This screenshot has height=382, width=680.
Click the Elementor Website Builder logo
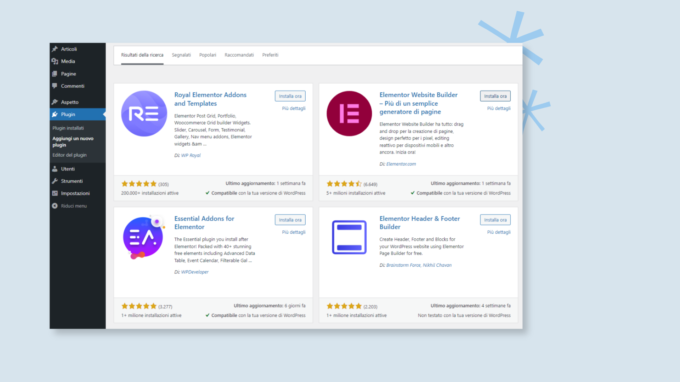click(349, 114)
